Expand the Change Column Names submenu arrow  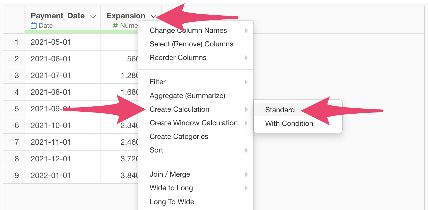pyautogui.click(x=246, y=31)
